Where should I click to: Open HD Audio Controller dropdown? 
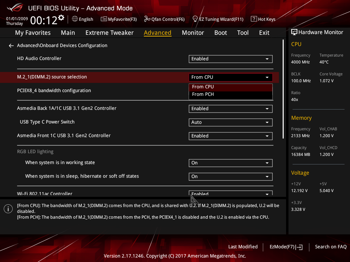pyautogui.click(x=231, y=59)
